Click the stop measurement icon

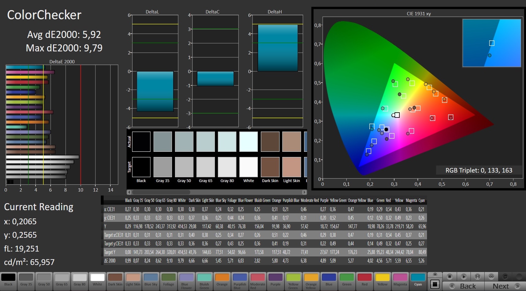(450, 277)
